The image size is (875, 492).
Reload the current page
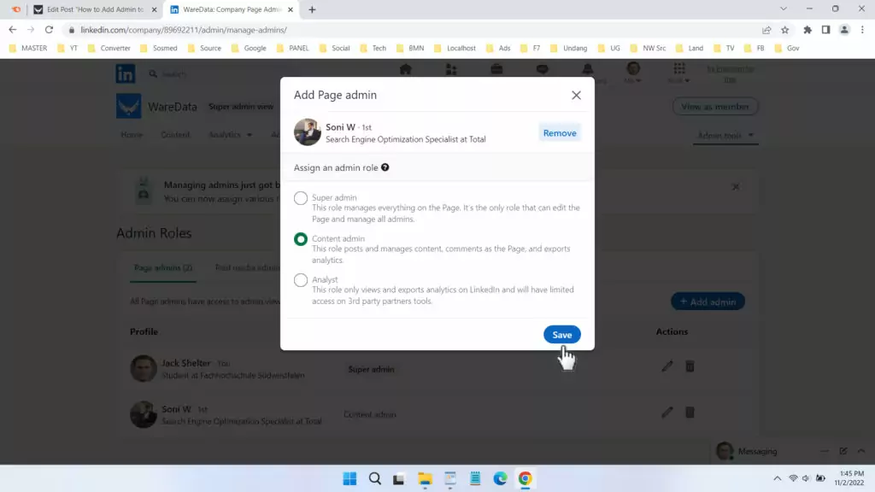[x=49, y=30]
